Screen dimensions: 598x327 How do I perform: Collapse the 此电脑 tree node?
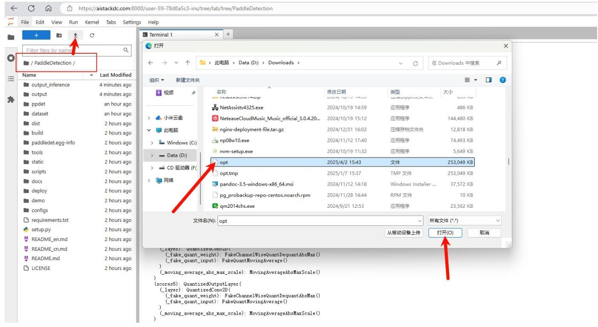pyautogui.click(x=149, y=130)
